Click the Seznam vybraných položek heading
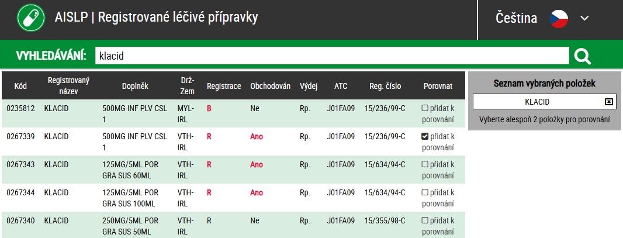 coord(544,83)
